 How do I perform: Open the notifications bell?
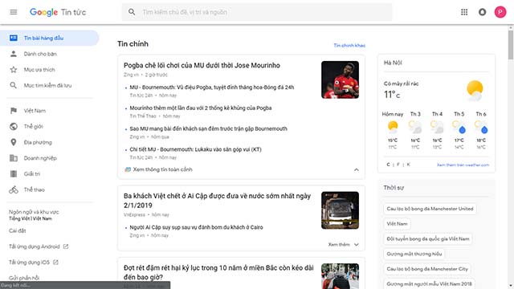pyautogui.click(x=482, y=12)
